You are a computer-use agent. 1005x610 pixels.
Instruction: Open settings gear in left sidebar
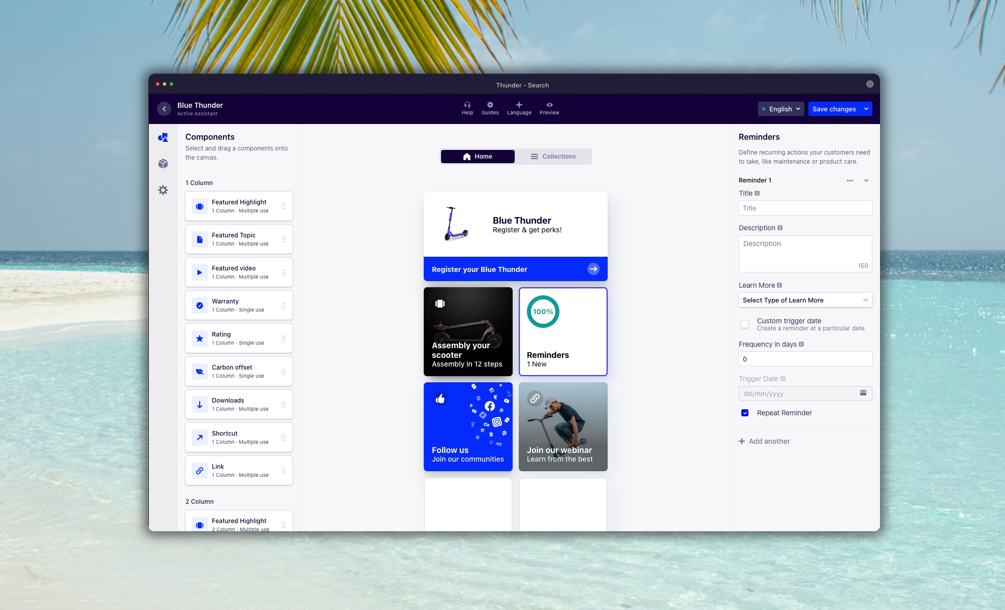[163, 190]
